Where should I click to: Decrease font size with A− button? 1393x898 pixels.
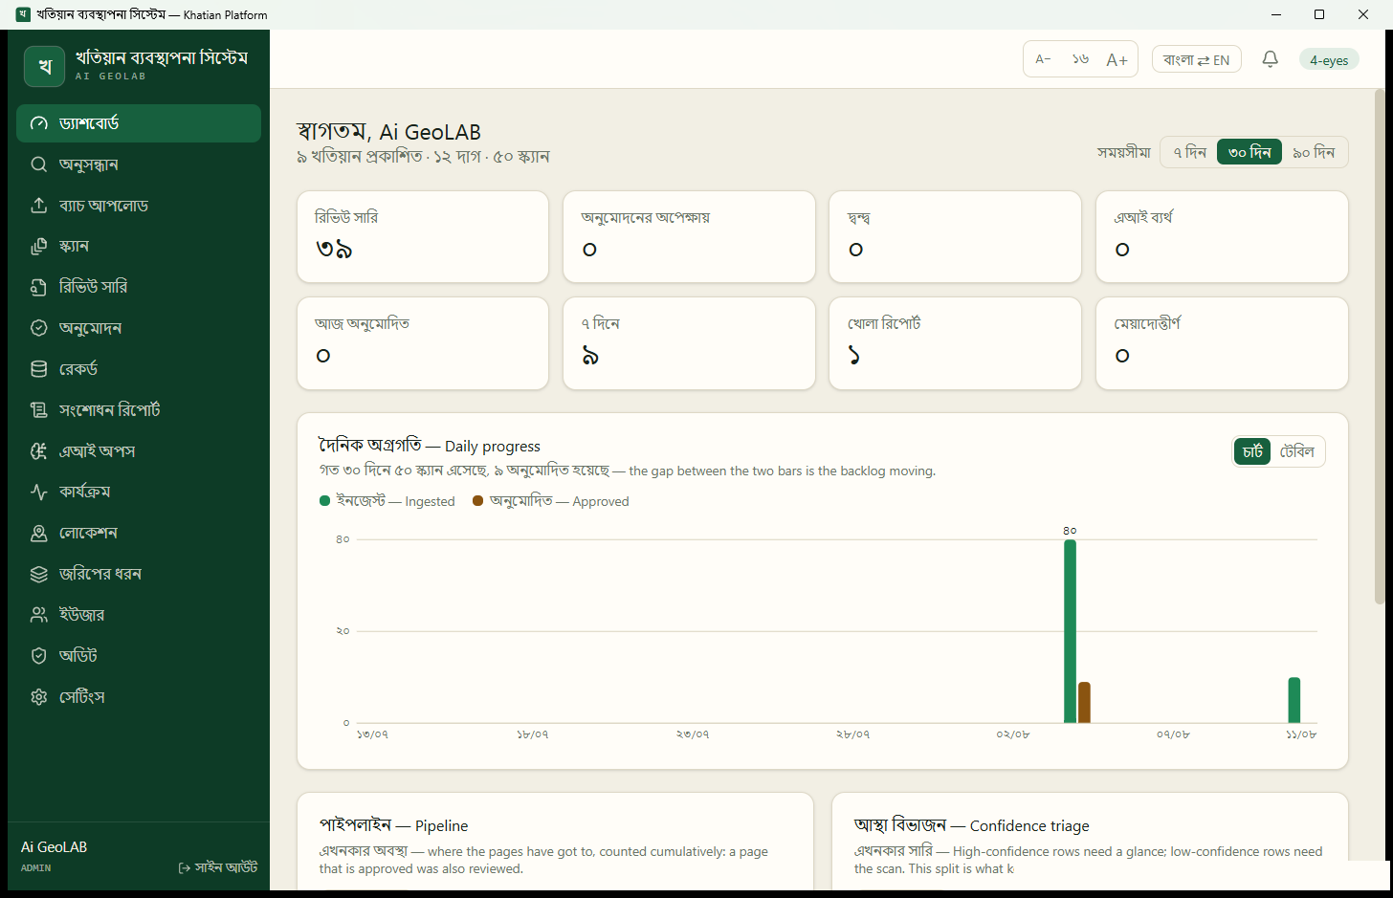tap(1044, 59)
